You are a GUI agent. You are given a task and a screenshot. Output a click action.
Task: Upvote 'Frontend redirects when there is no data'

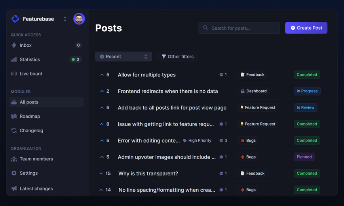tap(102, 91)
